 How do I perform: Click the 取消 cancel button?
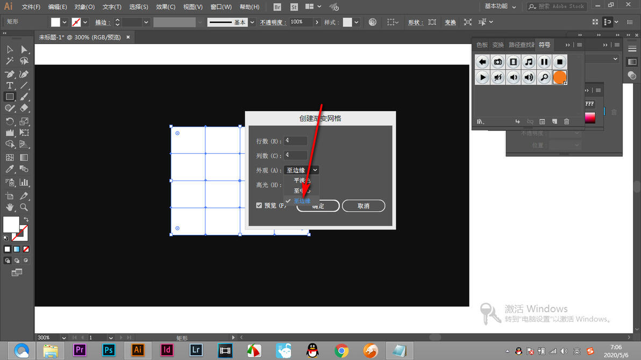[364, 206]
